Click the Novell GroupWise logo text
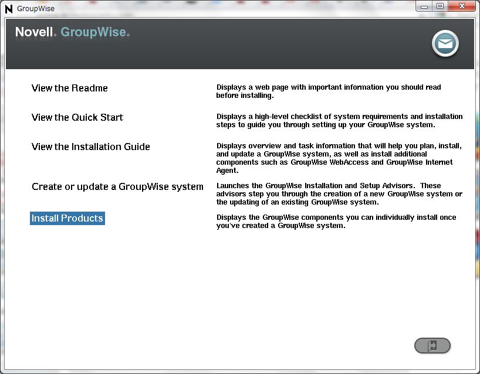480x374 pixels. (x=73, y=32)
